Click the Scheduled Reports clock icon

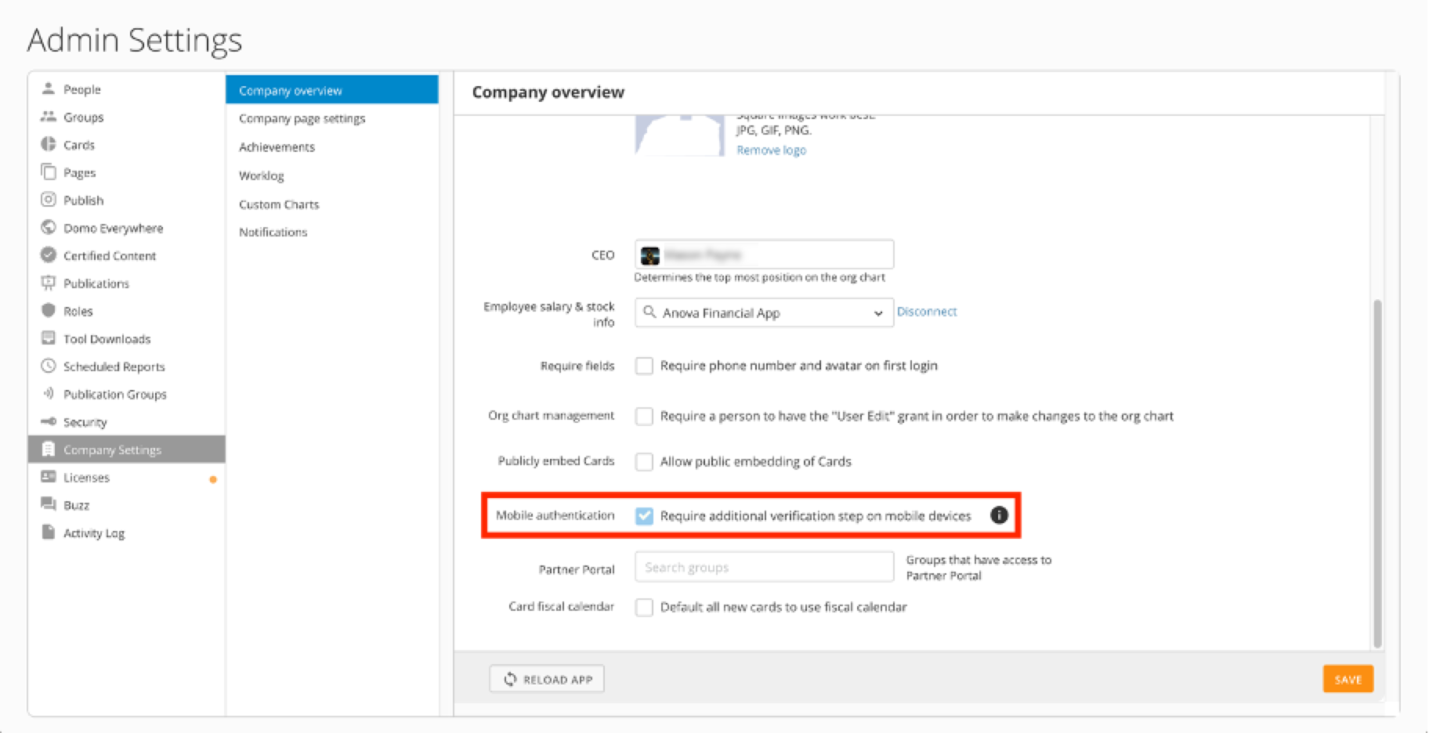pos(49,366)
